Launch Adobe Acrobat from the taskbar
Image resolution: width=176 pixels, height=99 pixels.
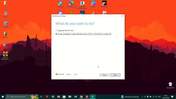coord(47,97)
